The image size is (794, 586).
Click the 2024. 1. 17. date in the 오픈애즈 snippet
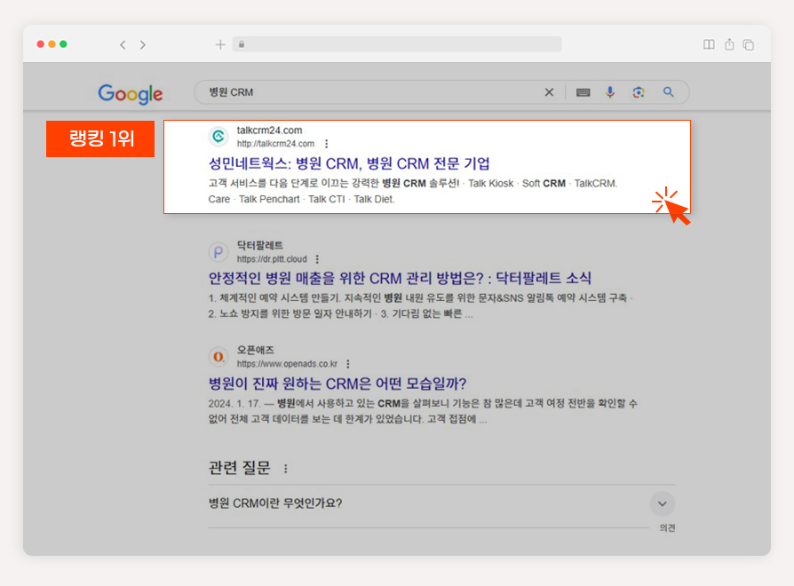[234, 404]
